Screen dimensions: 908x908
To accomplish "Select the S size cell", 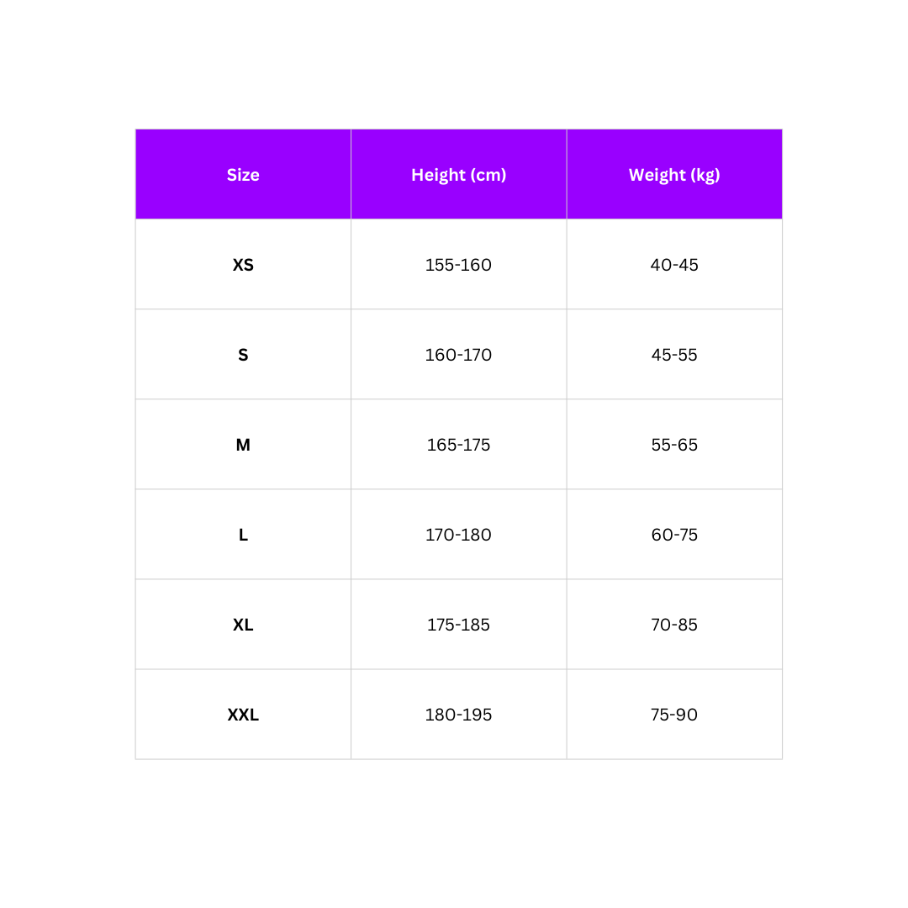I will pyautogui.click(x=243, y=355).
